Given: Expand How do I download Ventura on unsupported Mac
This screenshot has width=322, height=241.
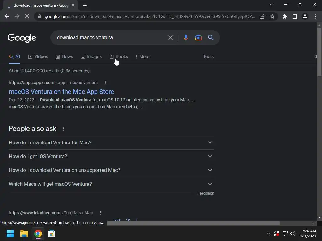Looking at the screenshot, I should pos(111,170).
